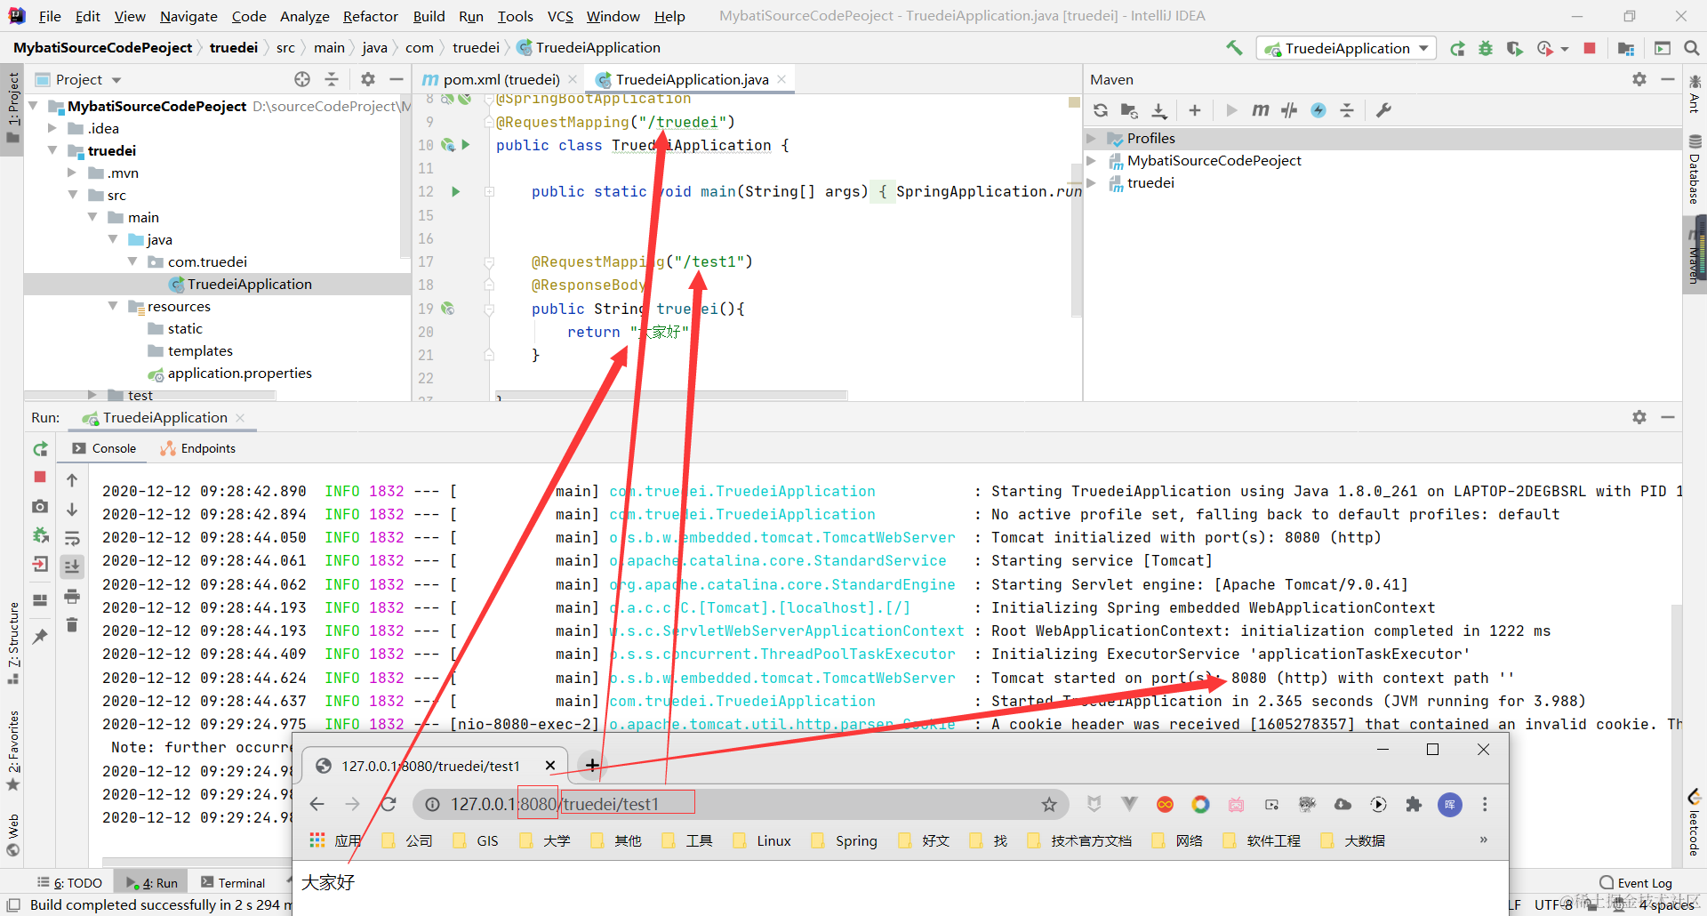1707x916 pixels.
Task: Collapse the com.truedei package node
Action: click(x=132, y=261)
